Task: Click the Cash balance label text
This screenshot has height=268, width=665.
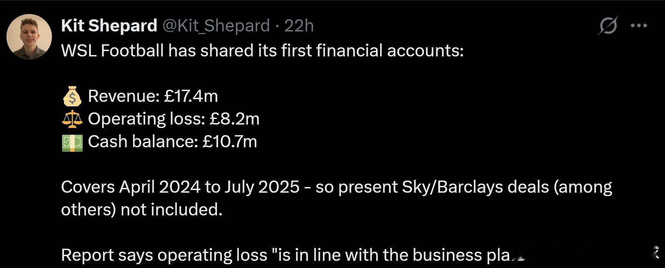Action: [143, 142]
